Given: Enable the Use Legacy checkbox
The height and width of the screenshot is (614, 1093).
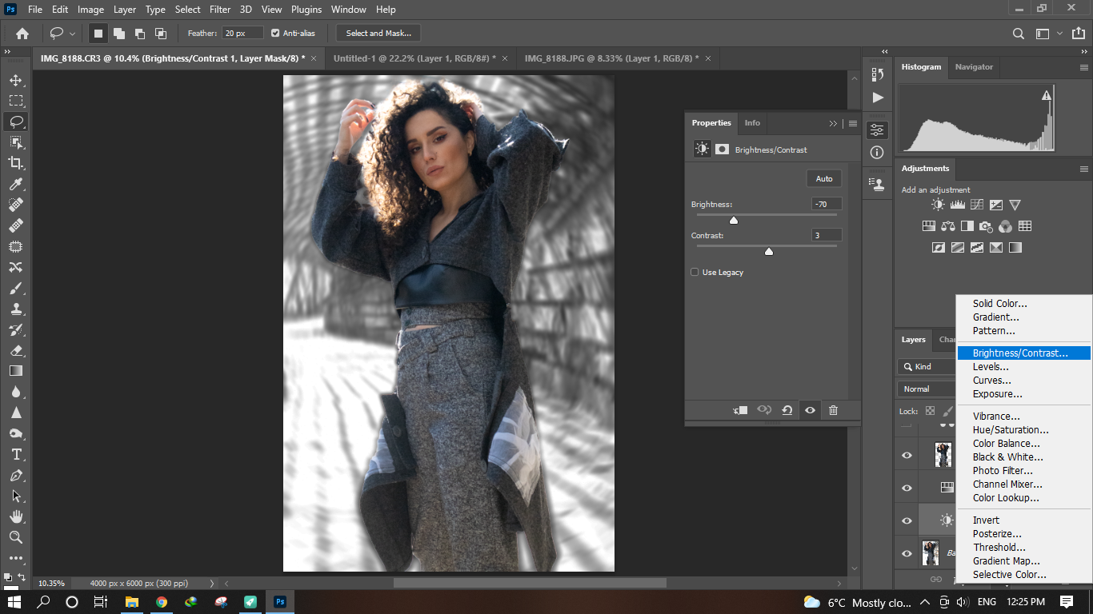Looking at the screenshot, I should click(x=695, y=272).
